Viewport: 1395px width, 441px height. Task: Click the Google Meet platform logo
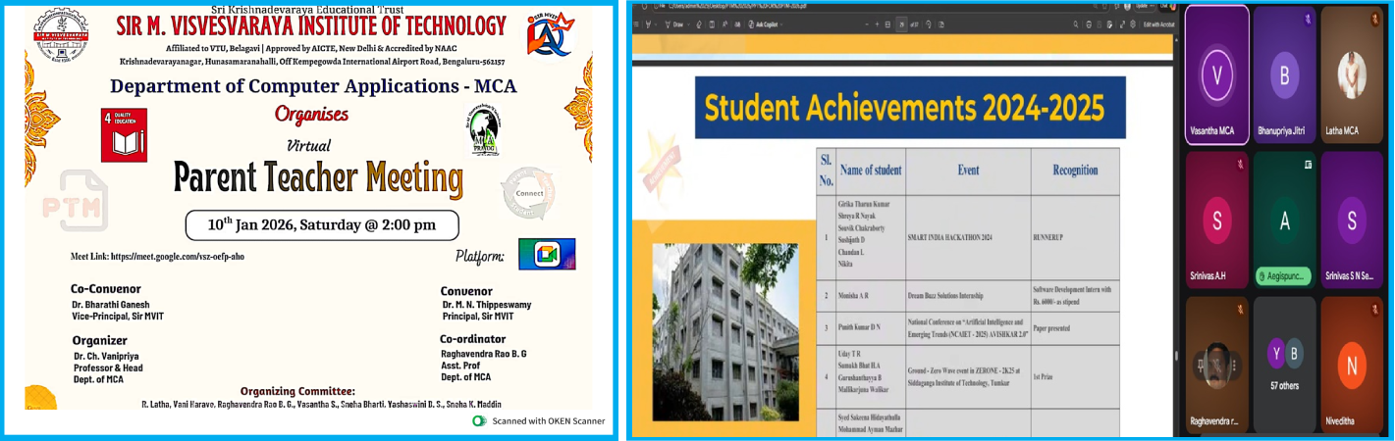pos(547,254)
